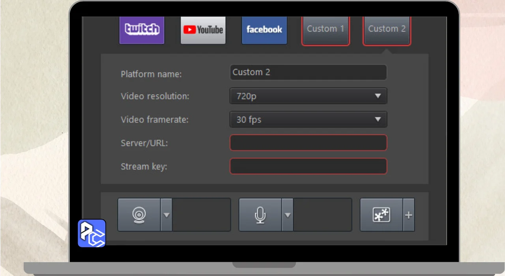Toggle the microphone input button
The width and height of the screenshot is (505, 276).
tap(260, 215)
